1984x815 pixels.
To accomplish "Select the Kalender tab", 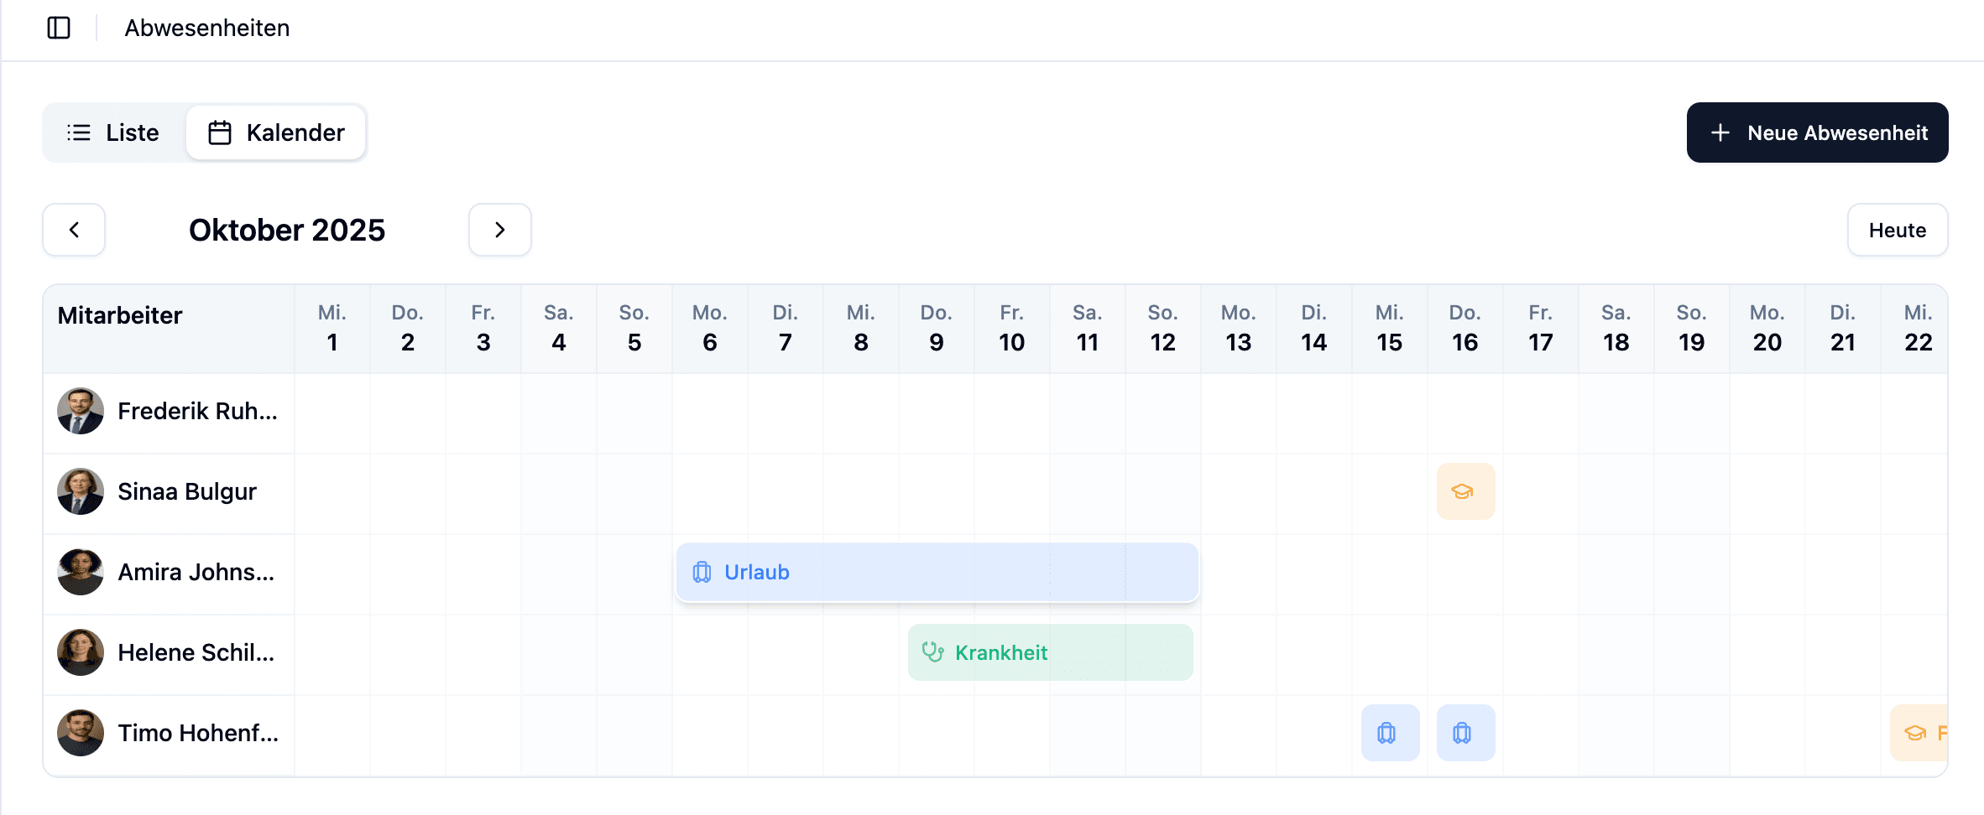I will point(275,132).
